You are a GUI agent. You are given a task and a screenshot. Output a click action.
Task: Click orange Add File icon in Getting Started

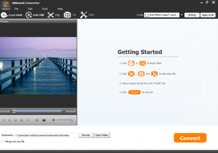142,63
